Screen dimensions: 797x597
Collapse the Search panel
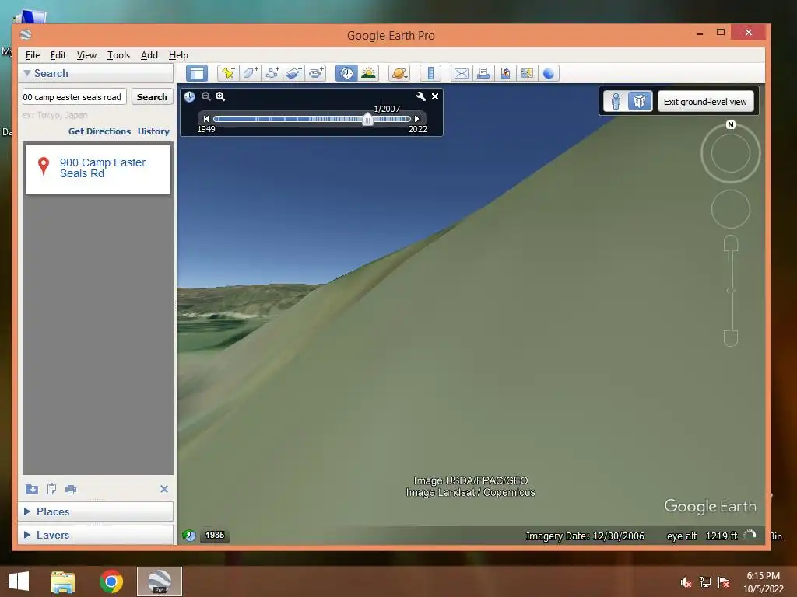(x=27, y=73)
